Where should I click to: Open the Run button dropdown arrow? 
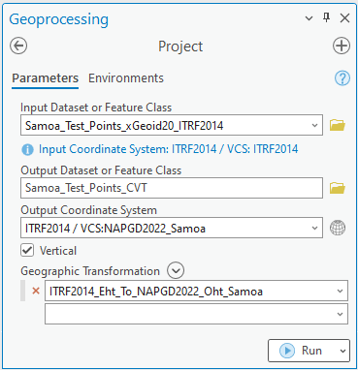[342, 351]
